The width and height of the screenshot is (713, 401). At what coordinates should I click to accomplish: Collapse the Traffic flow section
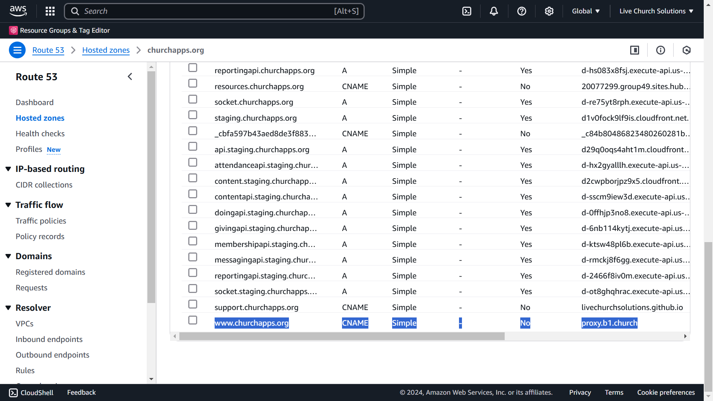click(8, 205)
